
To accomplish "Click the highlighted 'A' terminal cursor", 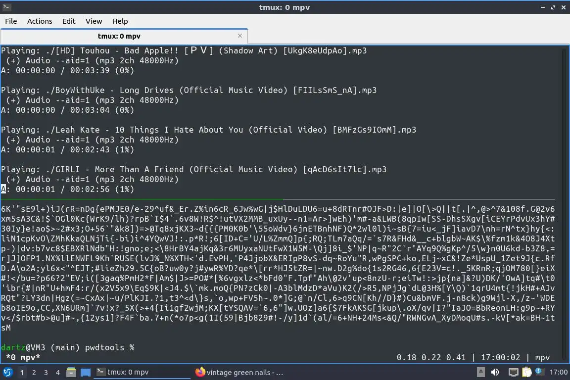I will pos(3,189).
